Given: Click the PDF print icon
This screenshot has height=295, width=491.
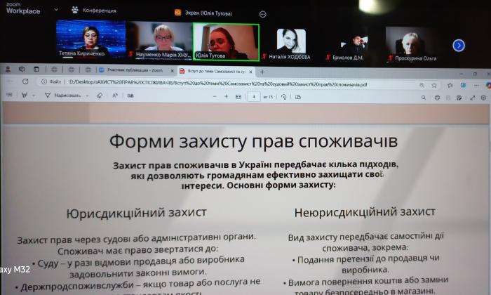Looking at the screenshot, I should coord(436,97).
